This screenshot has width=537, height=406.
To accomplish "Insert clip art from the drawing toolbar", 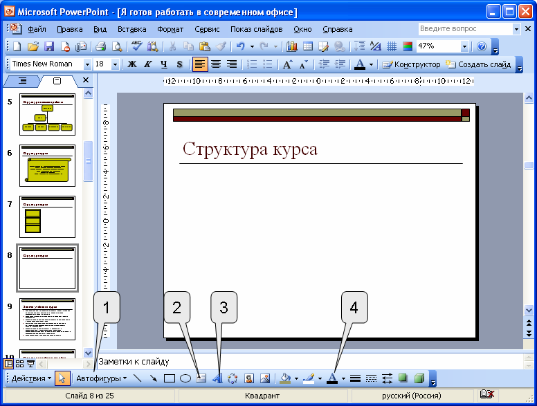I will 249,378.
